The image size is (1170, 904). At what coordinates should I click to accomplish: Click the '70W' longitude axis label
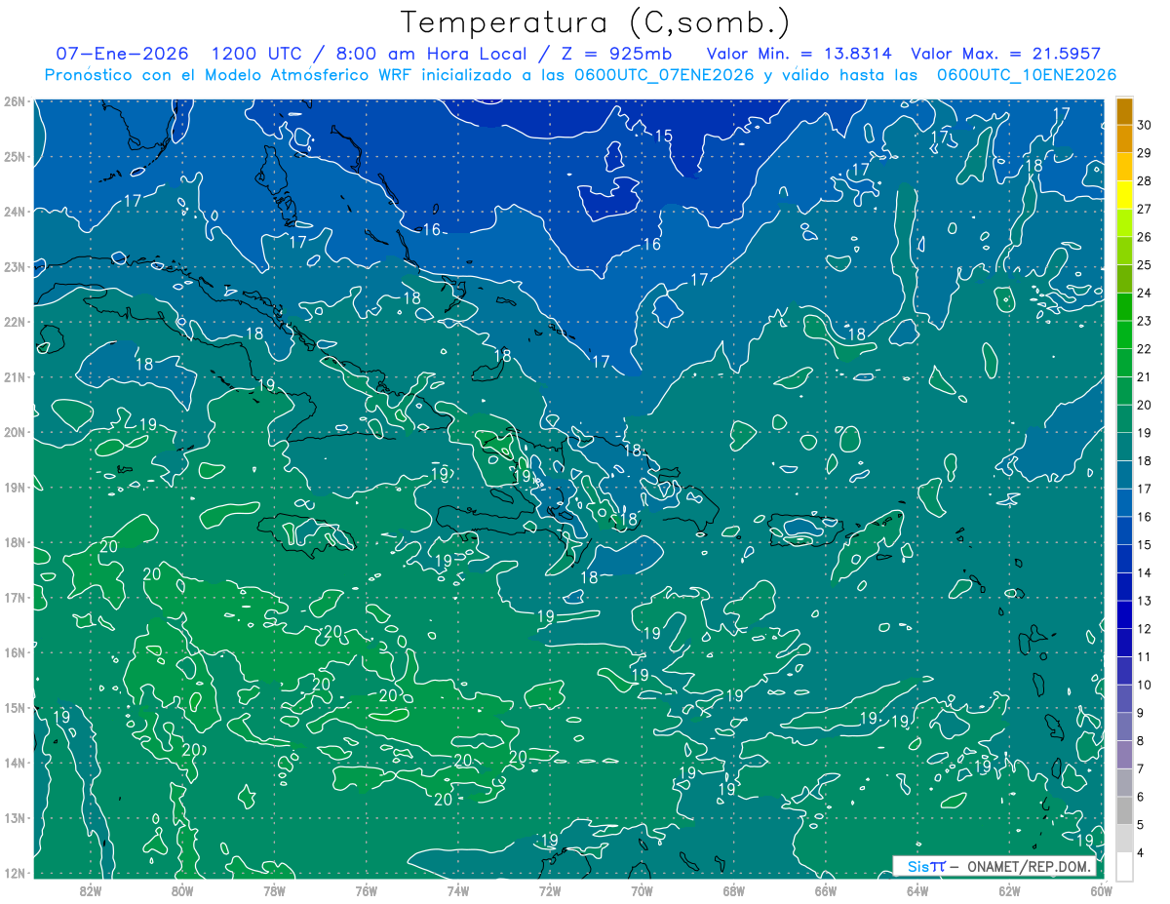pos(642,890)
